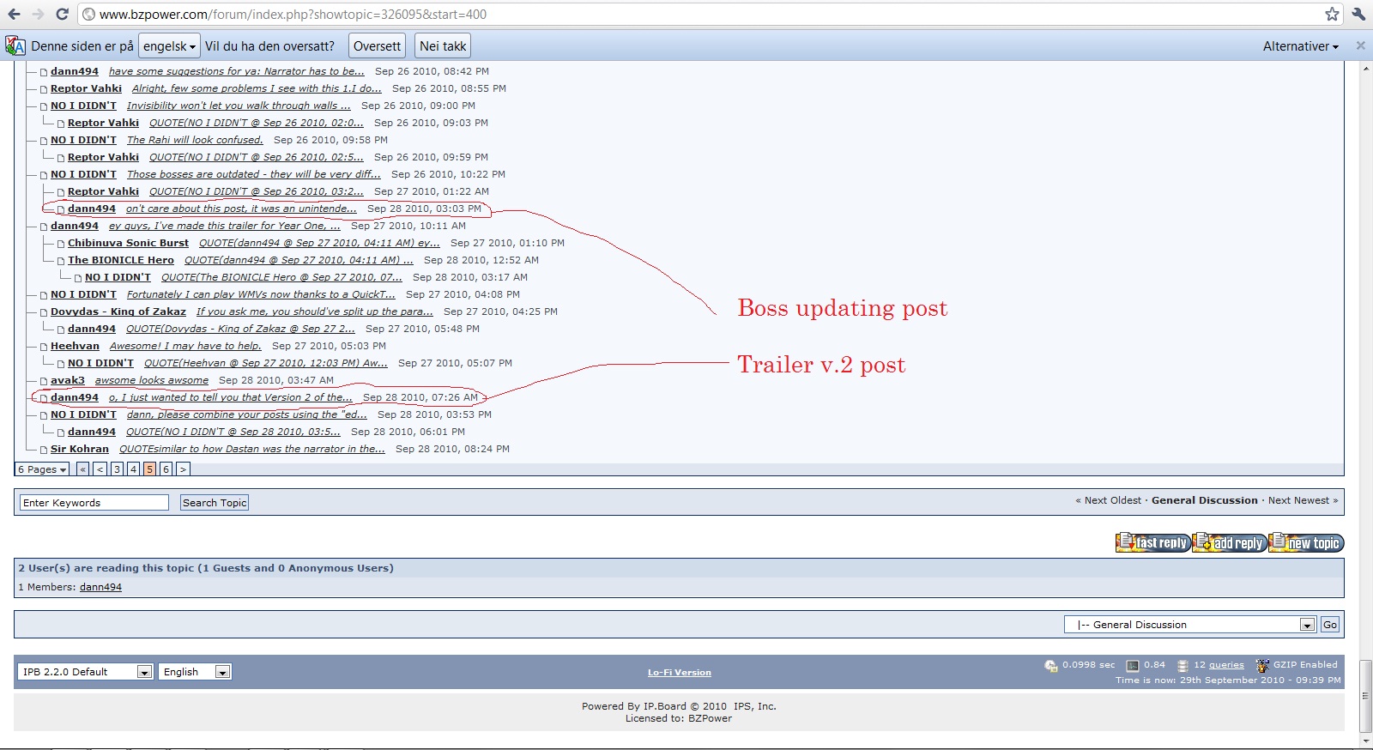The height and width of the screenshot is (750, 1373).
Task: Click the browser forward arrow
Action: coord(38,14)
